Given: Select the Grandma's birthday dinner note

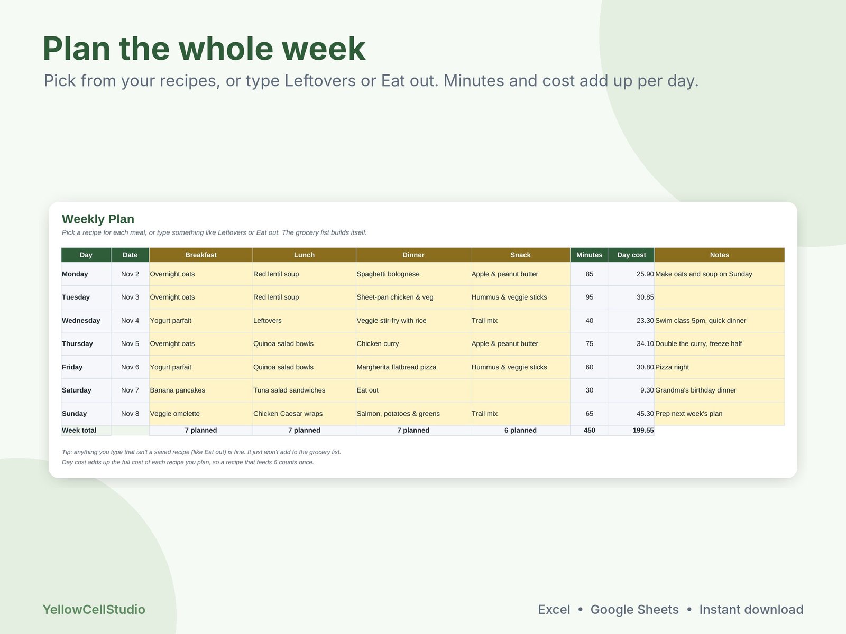Looking at the screenshot, I should click(720, 390).
